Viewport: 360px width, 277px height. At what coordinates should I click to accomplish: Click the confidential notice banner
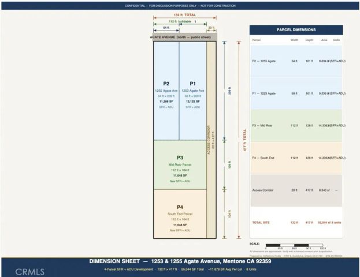180,6
